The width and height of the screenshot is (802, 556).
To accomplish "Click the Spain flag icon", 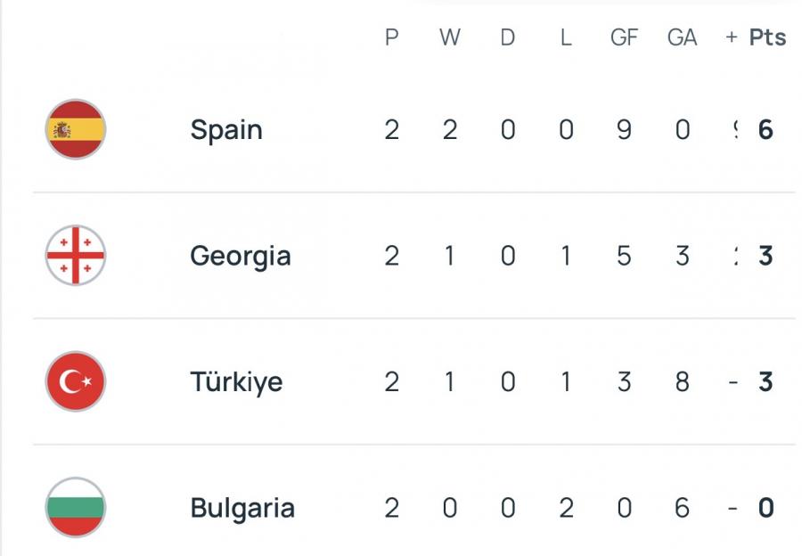I will click(76, 130).
